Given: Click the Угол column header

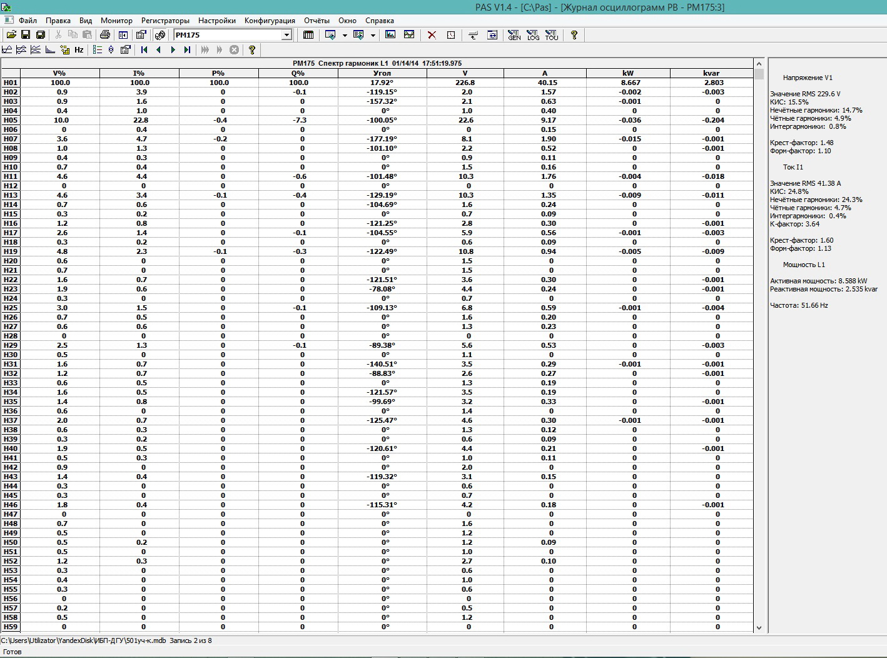Looking at the screenshot, I should click(x=382, y=73).
